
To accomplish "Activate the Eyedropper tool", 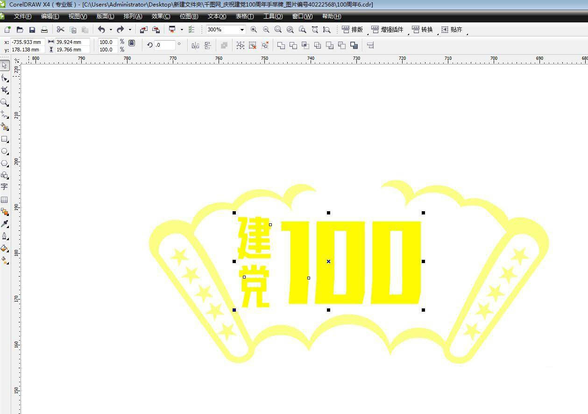I will tap(5, 224).
